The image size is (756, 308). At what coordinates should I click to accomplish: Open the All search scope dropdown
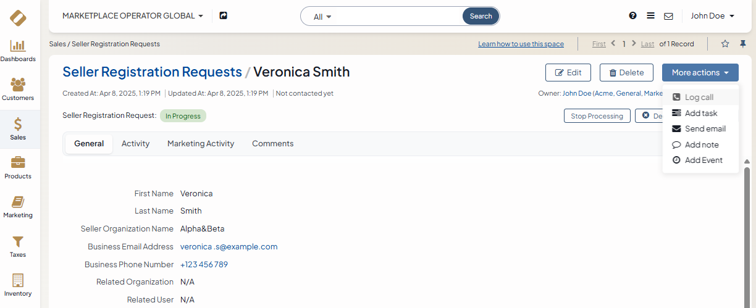[322, 17]
